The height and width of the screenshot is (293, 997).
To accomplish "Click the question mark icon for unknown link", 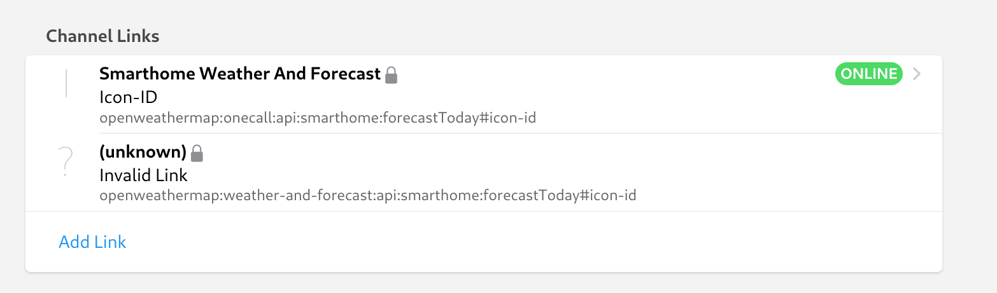I will coord(66,161).
